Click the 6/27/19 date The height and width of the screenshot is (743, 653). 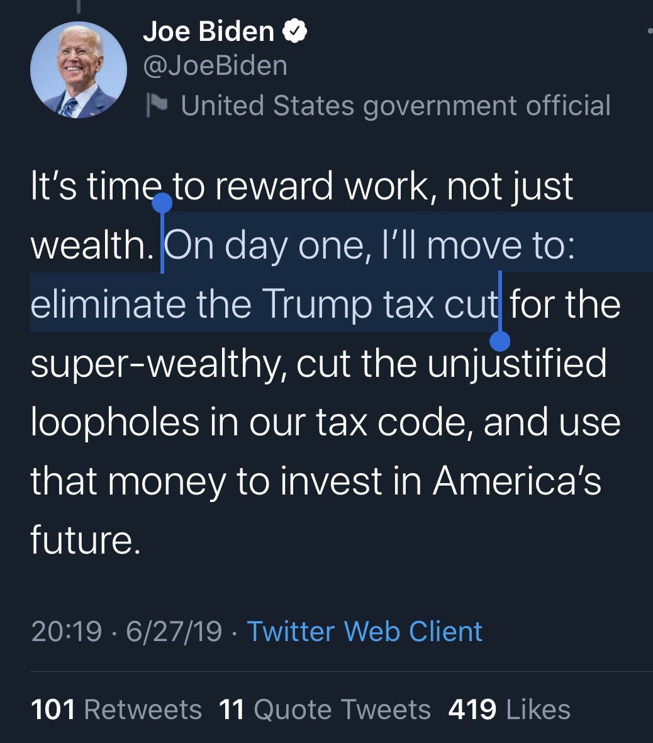coord(174,631)
